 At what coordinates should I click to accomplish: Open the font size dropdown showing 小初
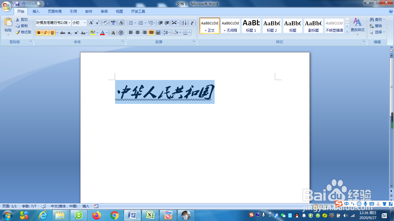tap(85, 23)
